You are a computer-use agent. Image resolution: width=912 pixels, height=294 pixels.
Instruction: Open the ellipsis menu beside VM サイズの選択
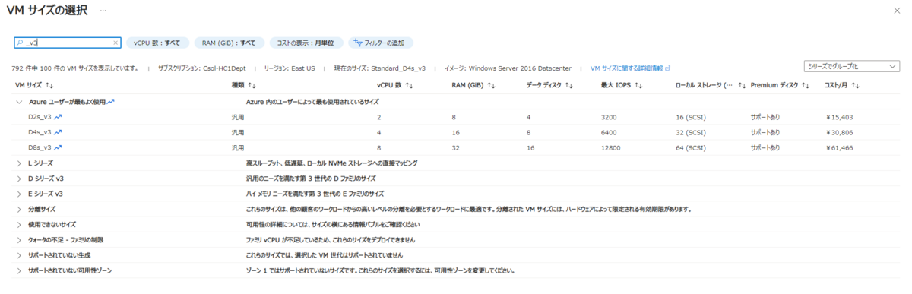(x=103, y=11)
